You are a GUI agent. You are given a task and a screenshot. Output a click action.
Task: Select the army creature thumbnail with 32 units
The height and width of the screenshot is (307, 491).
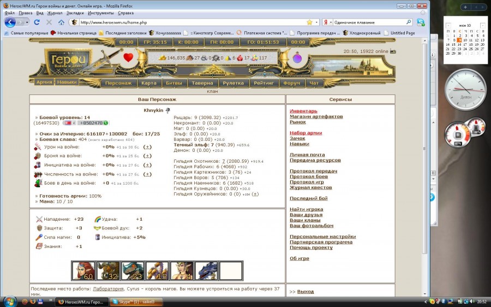point(108,270)
